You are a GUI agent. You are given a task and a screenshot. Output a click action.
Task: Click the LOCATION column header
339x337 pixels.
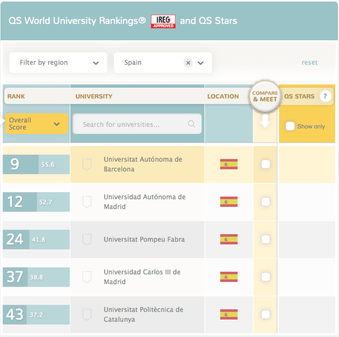pos(223,96)
